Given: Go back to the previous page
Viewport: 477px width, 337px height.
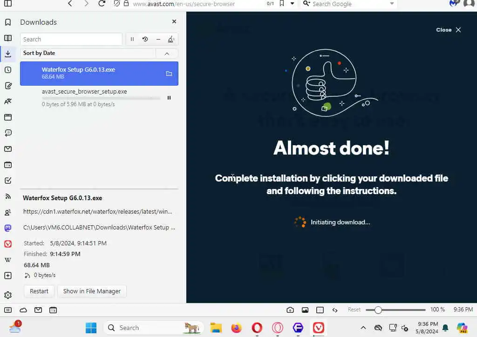Looking at the screenshot, I should coord(70,3).
